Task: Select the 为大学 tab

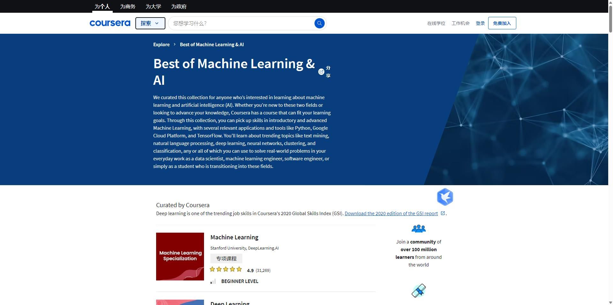Action: coord(153,6)
